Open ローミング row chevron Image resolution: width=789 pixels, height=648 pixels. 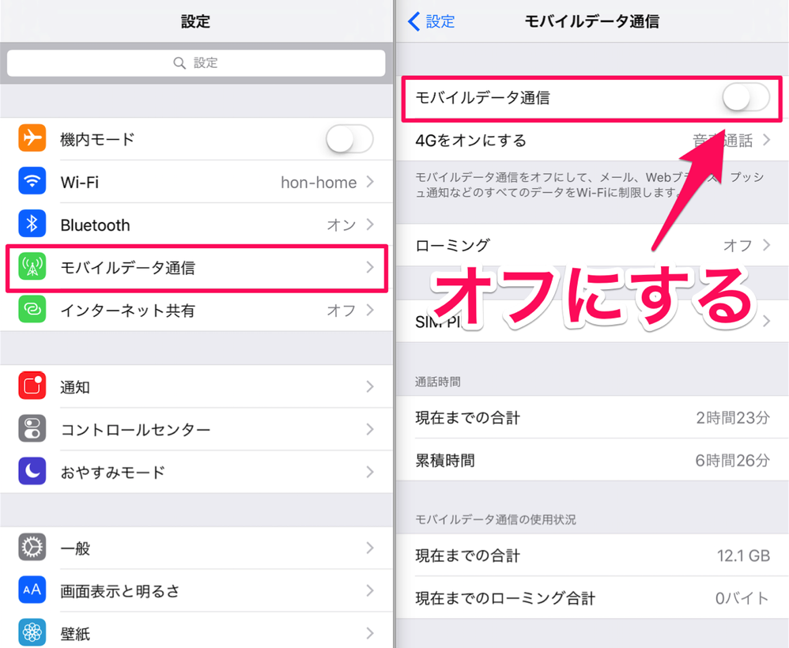(x=766, y=245)
